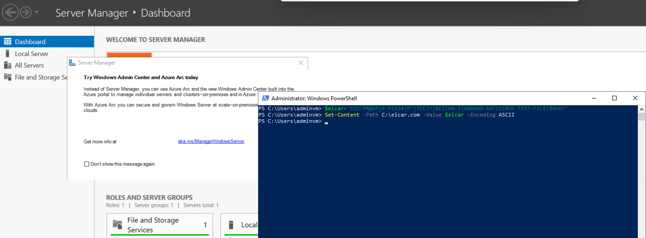Click the 'WELCOME TO SERVER MANAGER' heading
This screenshot has width=646, height=238.
point(156,40)
